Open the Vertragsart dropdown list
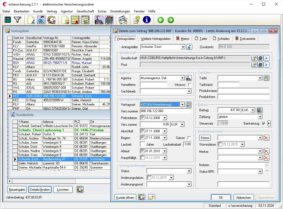Image resolution: width=283 pixels, height=209 pixels. pyautogui.click(x=182, y=105)
